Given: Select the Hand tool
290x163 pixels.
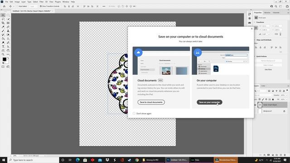Looking at the screenshot, I should 8,50.
